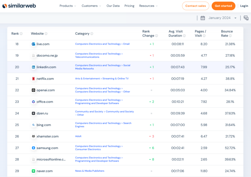
Task: Click the 8.20 pages per visit cell
Action: point(204,44)
